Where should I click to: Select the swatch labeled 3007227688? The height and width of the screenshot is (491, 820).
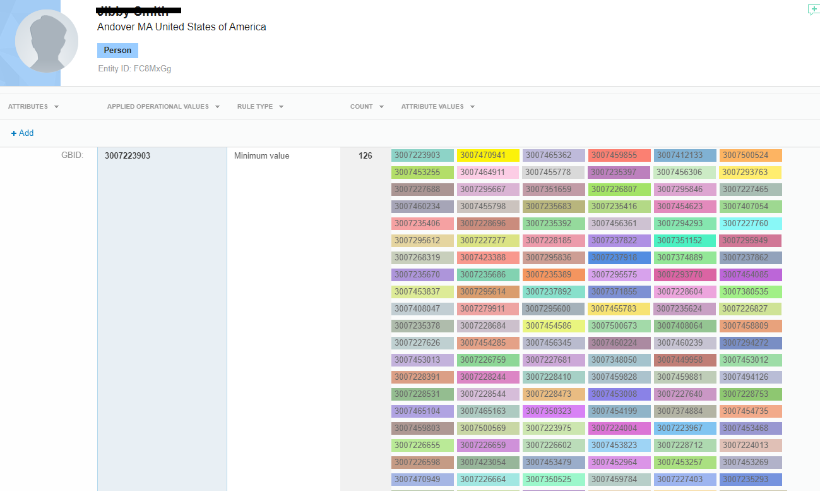point(422,190)
